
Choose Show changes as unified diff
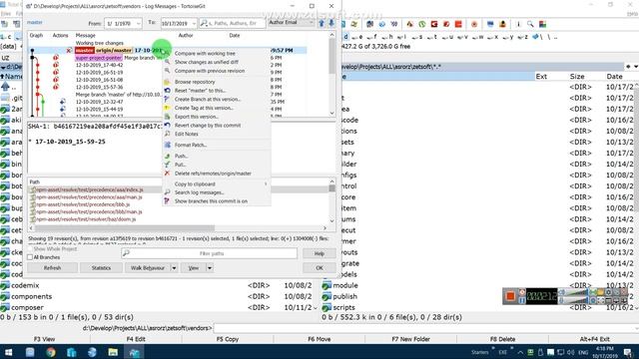tap(207, 62)
